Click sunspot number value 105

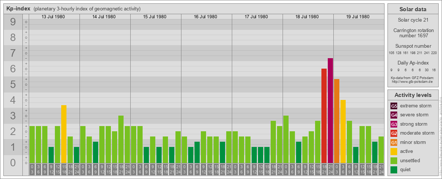click(x=391, y=53)
